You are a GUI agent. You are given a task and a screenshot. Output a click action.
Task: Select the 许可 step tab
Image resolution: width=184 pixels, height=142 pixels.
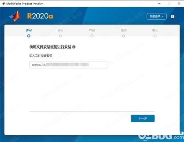29,30
